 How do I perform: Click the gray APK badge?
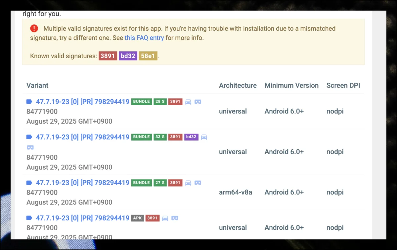(x=138, y=218)
